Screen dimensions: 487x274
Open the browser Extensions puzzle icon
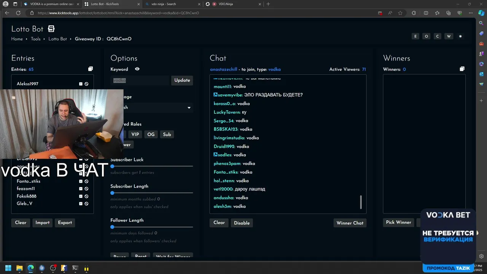point(414,13)
